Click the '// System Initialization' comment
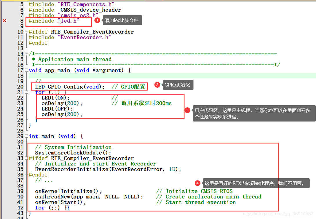Viewport: 316px width, 219px height. click(x=73, y=147)
